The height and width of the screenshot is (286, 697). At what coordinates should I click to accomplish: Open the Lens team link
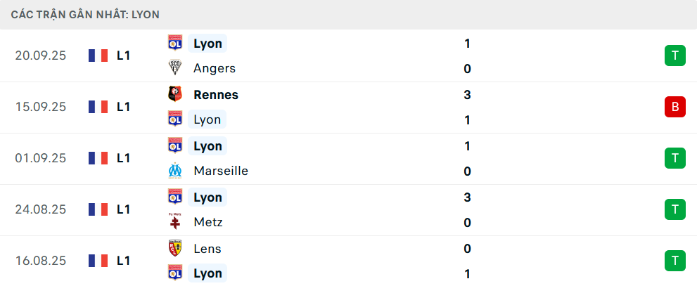(207, 248)
